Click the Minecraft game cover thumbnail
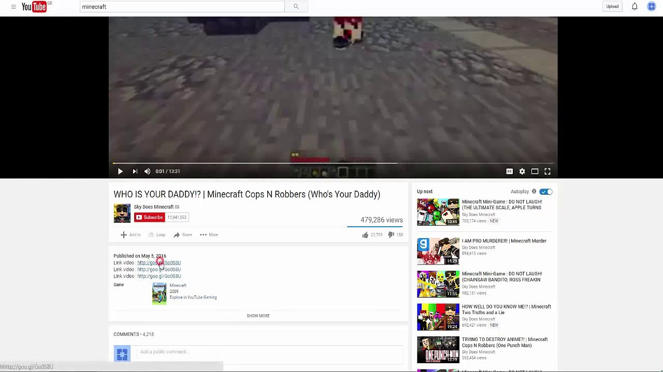The height and width of the screenshot is (372, 663). pyautogui.click(x=160, y=293)
